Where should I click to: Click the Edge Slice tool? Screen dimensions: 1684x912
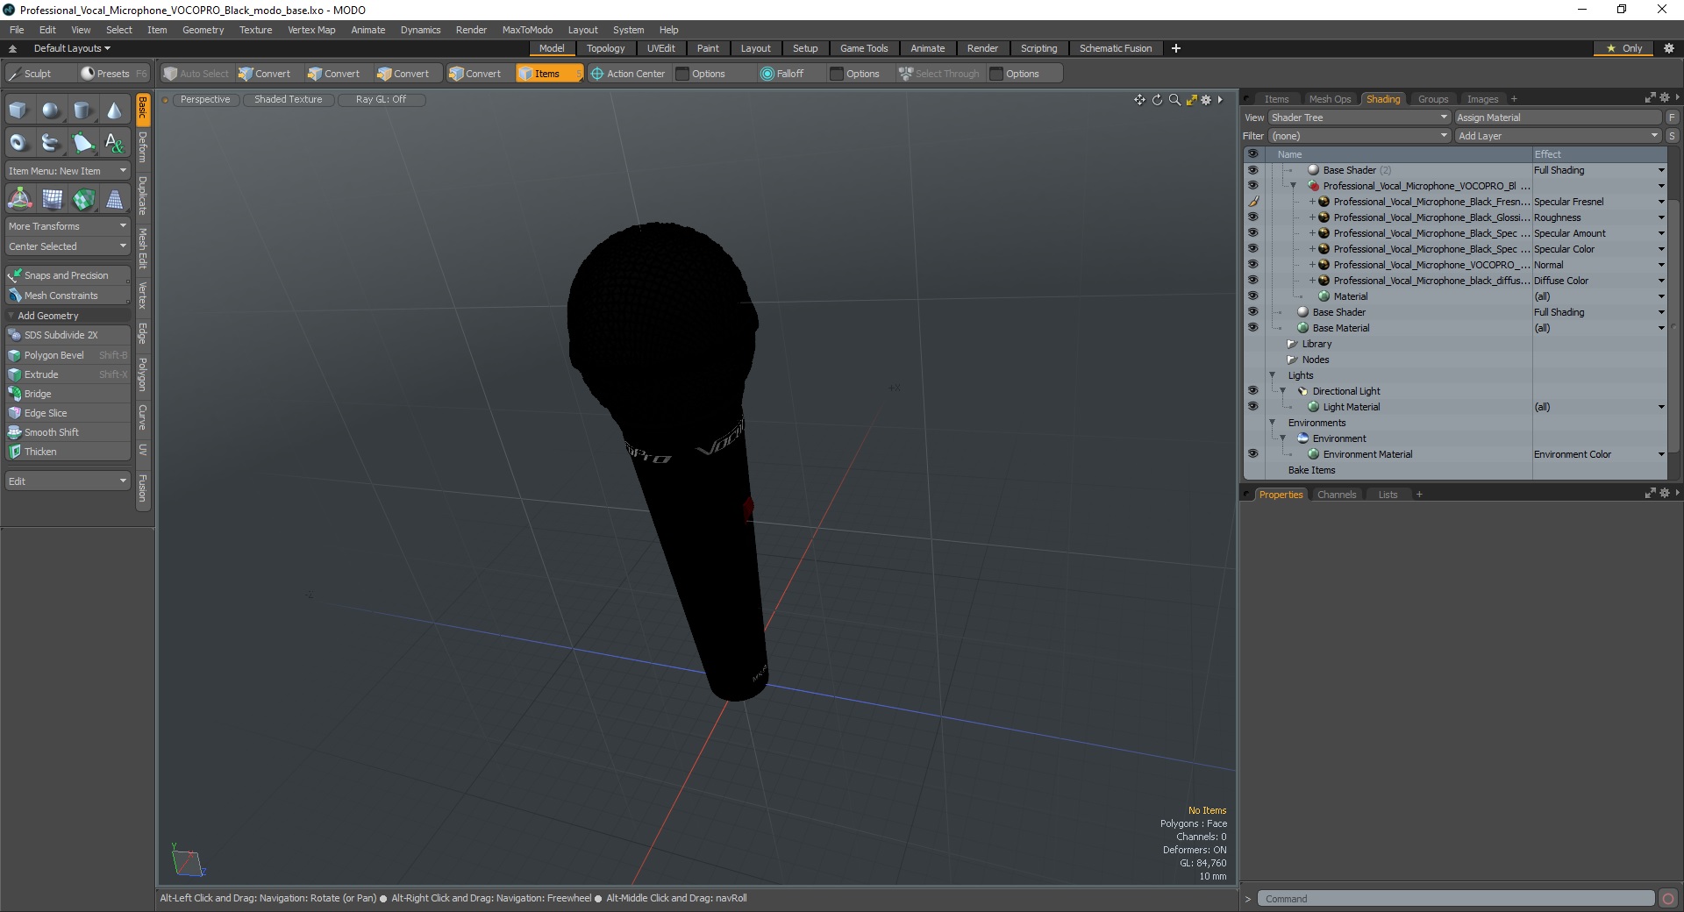68,413
